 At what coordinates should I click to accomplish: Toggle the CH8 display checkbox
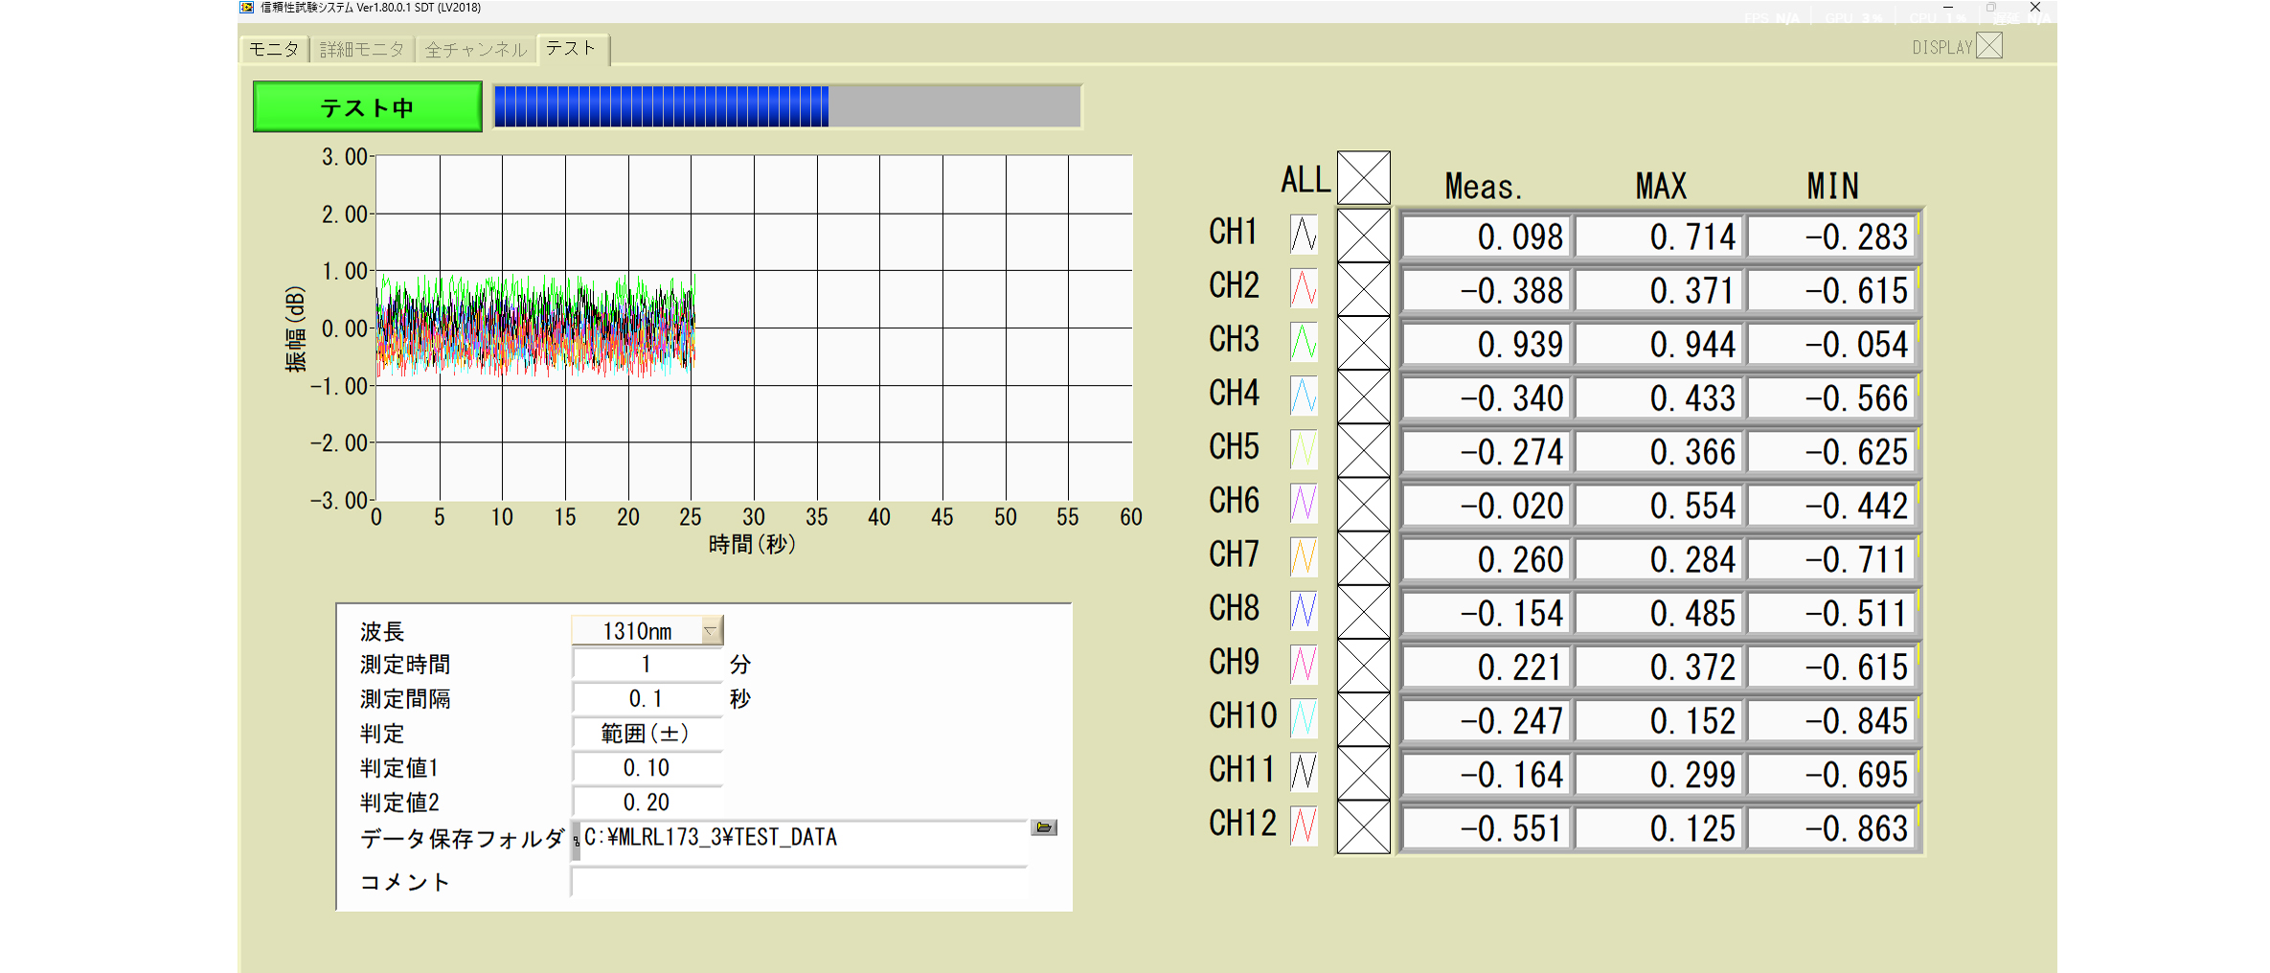pos(1363,612)
